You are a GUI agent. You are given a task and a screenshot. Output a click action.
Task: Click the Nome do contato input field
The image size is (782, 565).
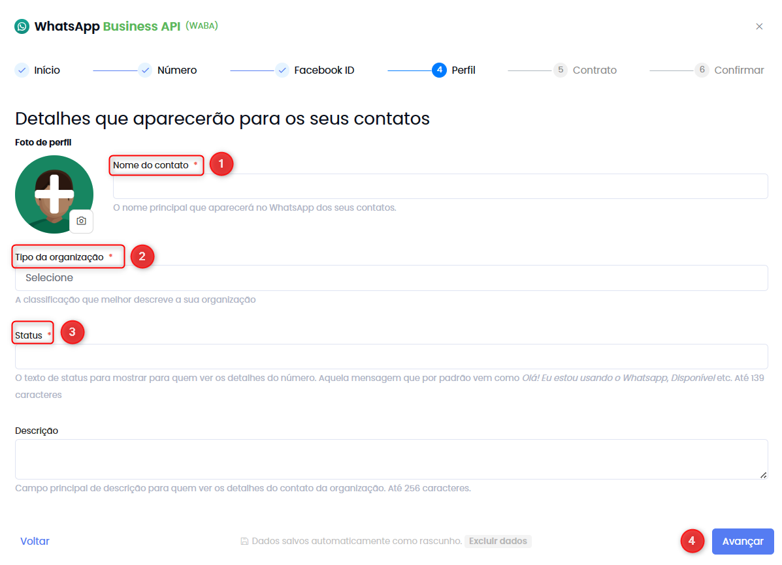(440, 187)
